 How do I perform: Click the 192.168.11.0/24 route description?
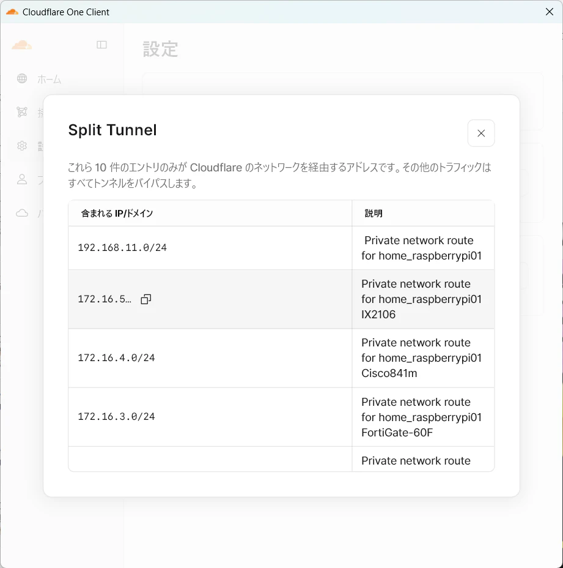click(421, 248)
